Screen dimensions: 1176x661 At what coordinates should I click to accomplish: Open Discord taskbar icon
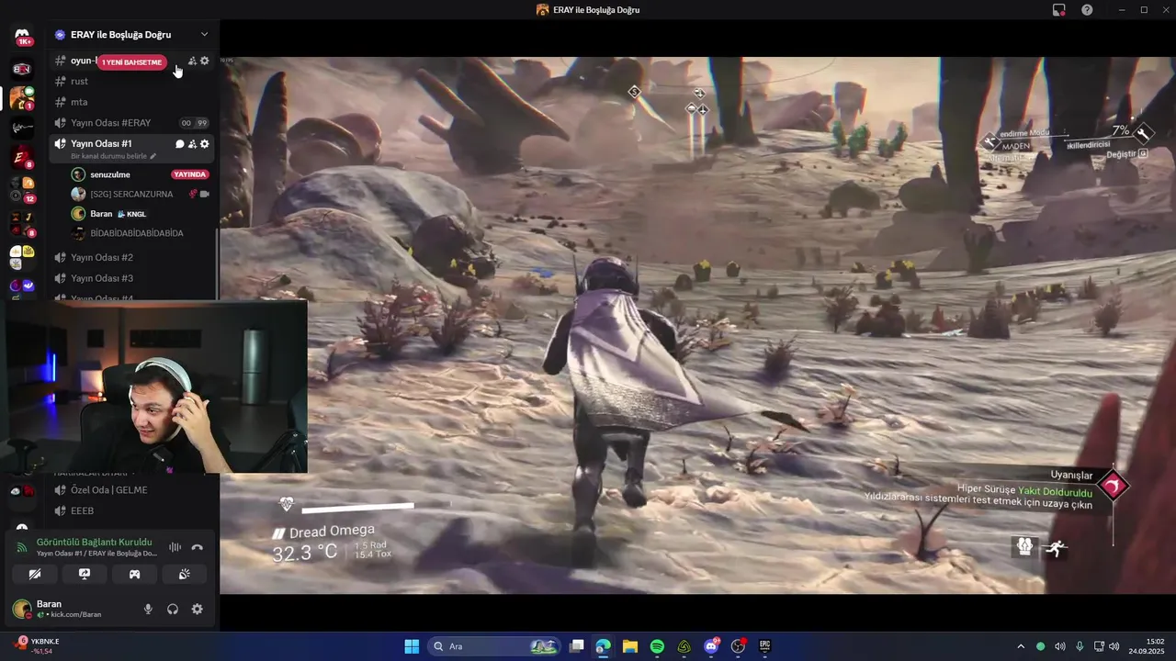coord(711,646)
